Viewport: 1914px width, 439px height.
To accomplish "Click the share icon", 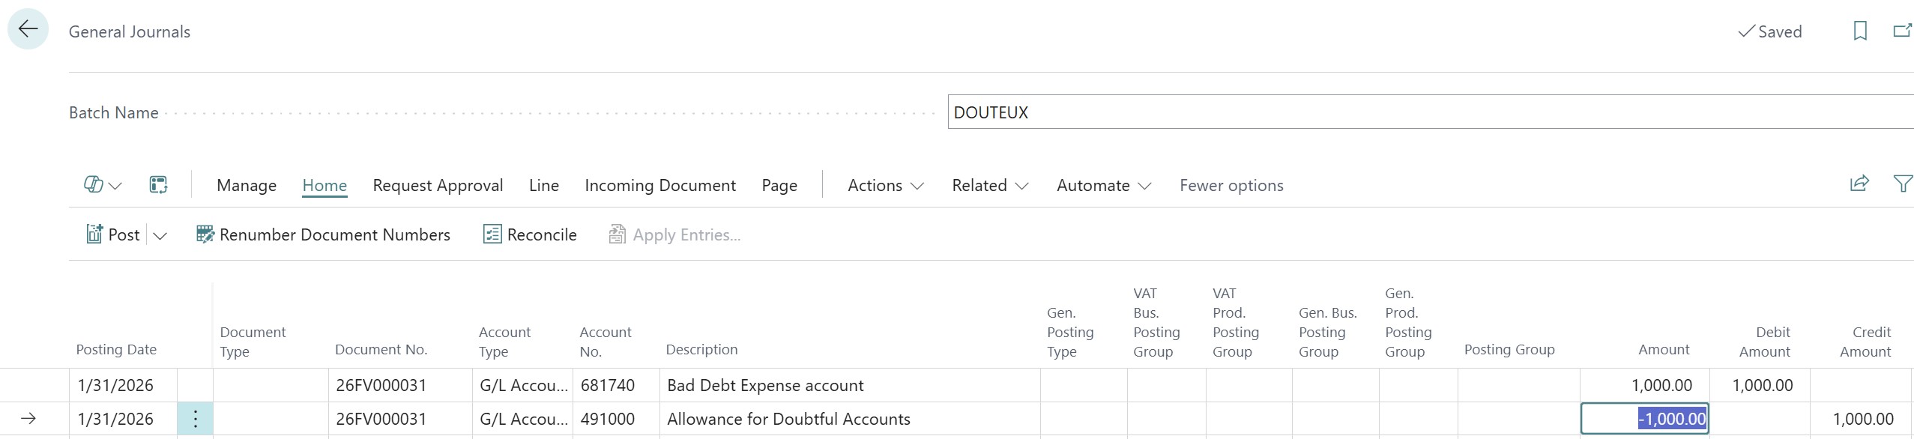I will (x=1859, y=184).
